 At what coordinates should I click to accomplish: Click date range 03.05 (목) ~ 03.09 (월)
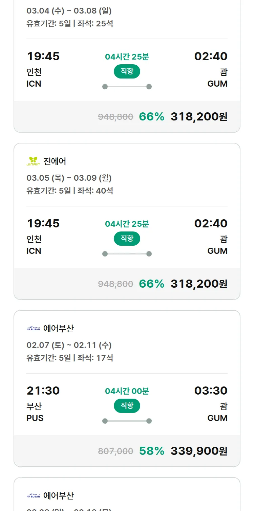[x=69, y=178]
